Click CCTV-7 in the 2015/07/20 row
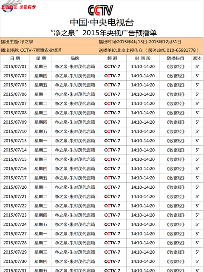 click(x=112, y=187)
